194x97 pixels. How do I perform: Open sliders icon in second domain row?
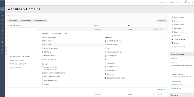coord(161,94)
